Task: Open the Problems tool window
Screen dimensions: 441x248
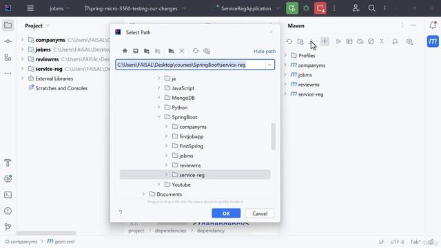Action: (x=8, y=211)
